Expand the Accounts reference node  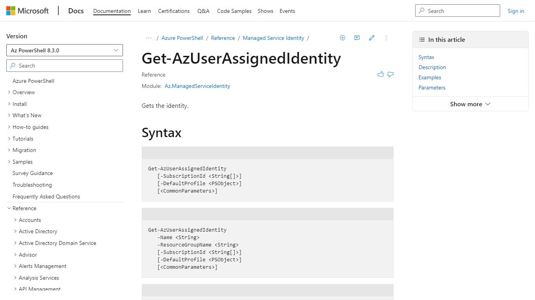coord(15,220)
